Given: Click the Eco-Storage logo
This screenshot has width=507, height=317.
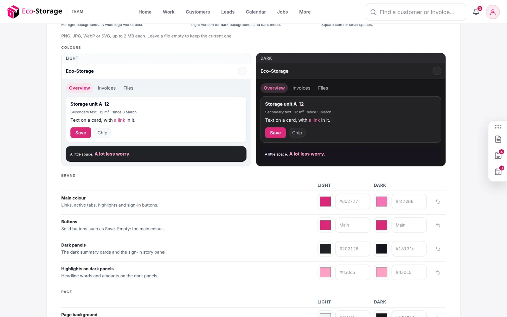Looking at the screenshot, I should [35, 12].
